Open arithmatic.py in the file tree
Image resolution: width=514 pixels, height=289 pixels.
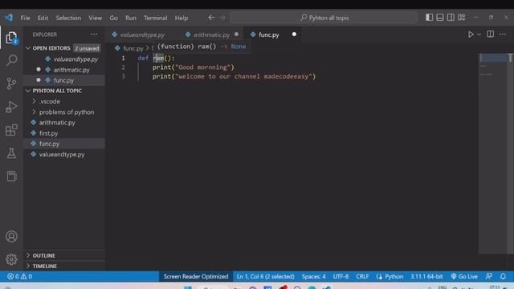(x=64, y=123)
